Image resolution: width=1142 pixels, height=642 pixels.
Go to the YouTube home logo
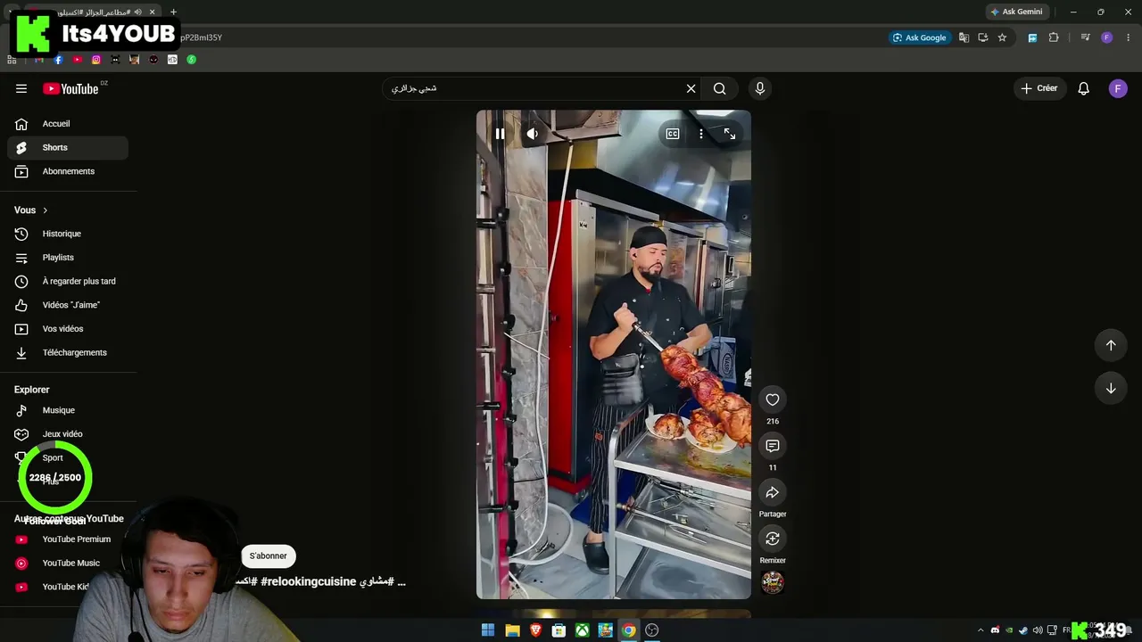click(x=70, y=88)
